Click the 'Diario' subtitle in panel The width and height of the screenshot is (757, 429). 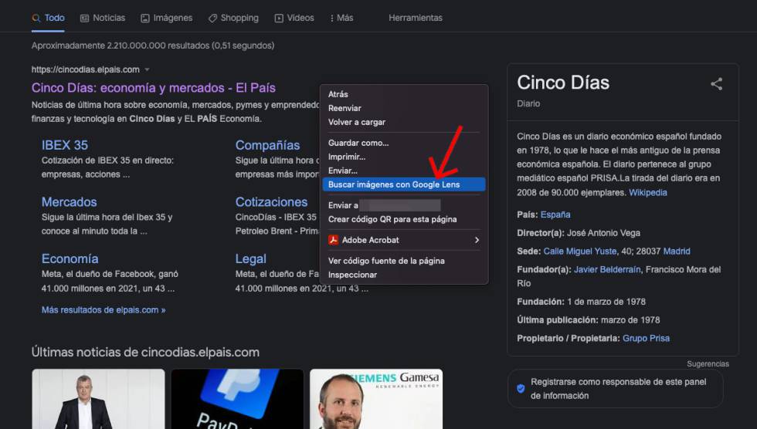point(528,103)
